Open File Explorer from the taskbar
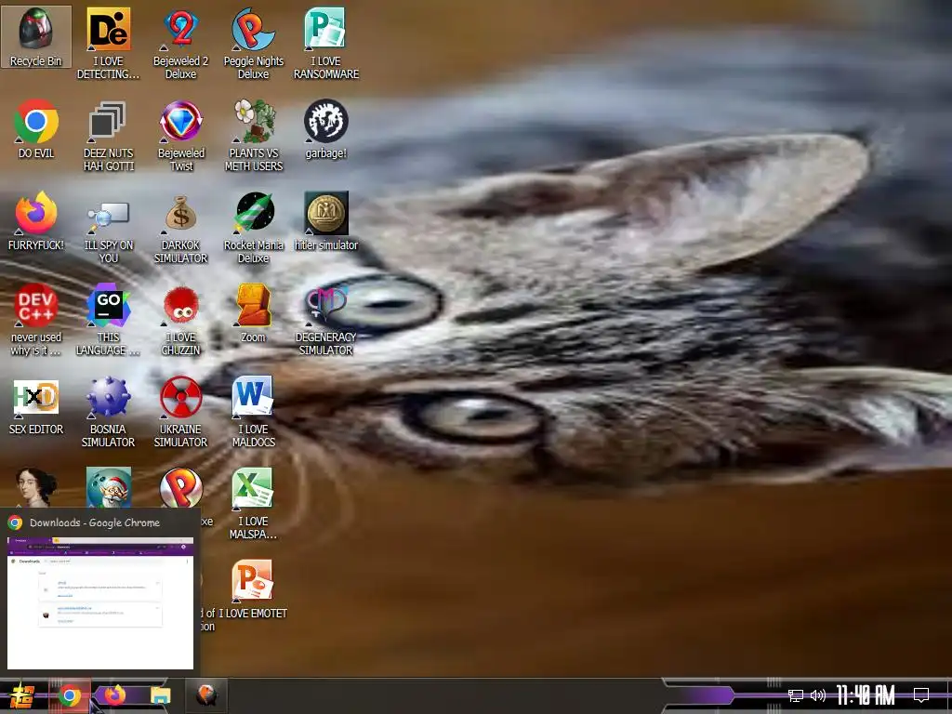 tap(160, 695)
